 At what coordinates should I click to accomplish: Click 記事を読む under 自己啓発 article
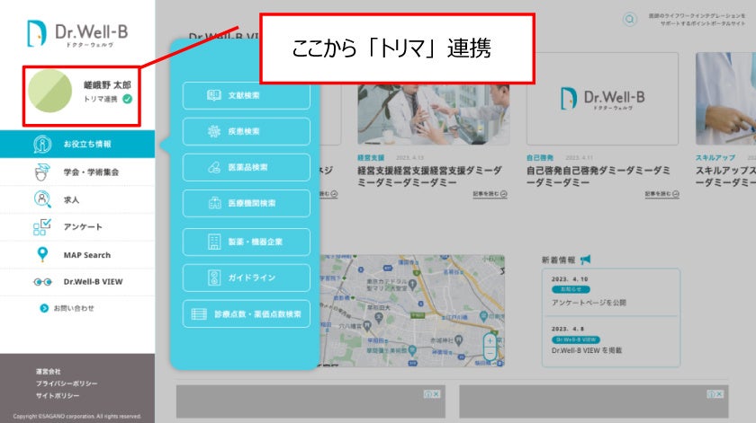click(x=662, y=194)
